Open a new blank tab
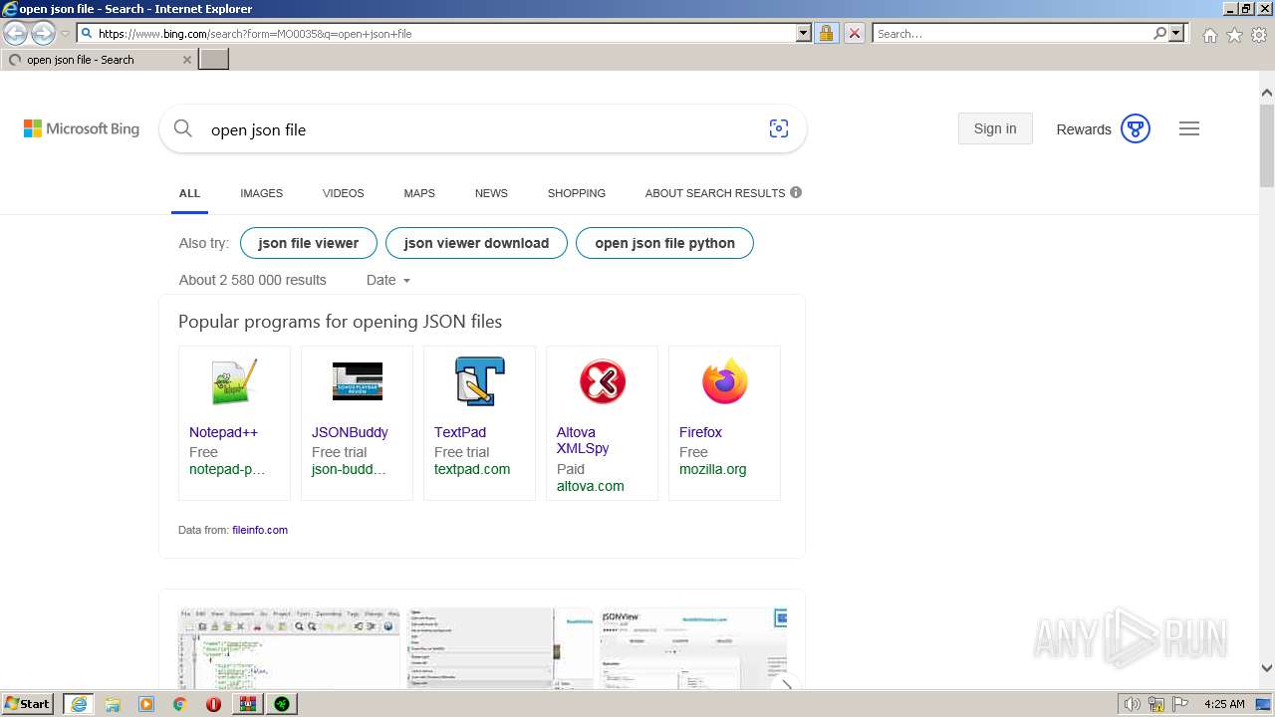The image size is (1275, 717). pos(214,59)
